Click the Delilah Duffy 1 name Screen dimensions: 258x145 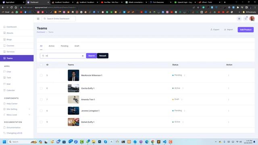88,122
